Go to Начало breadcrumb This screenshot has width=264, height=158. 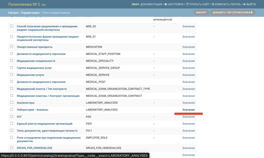(13, 13)
